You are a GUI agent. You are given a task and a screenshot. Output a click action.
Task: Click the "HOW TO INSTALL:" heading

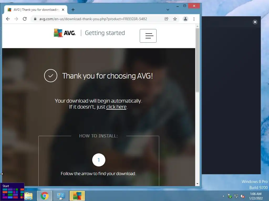pyautogui.click(x=99, y=136)
